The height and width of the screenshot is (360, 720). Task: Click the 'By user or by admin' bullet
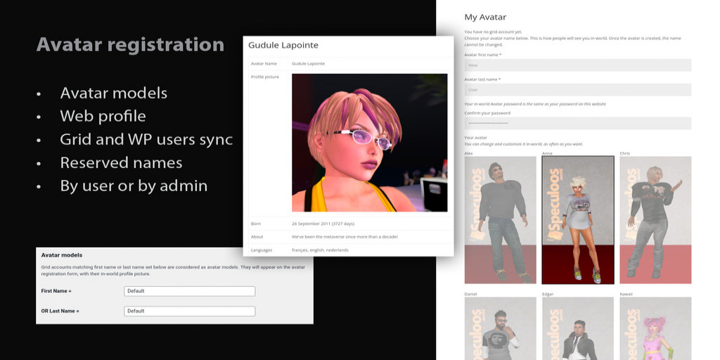134,186
